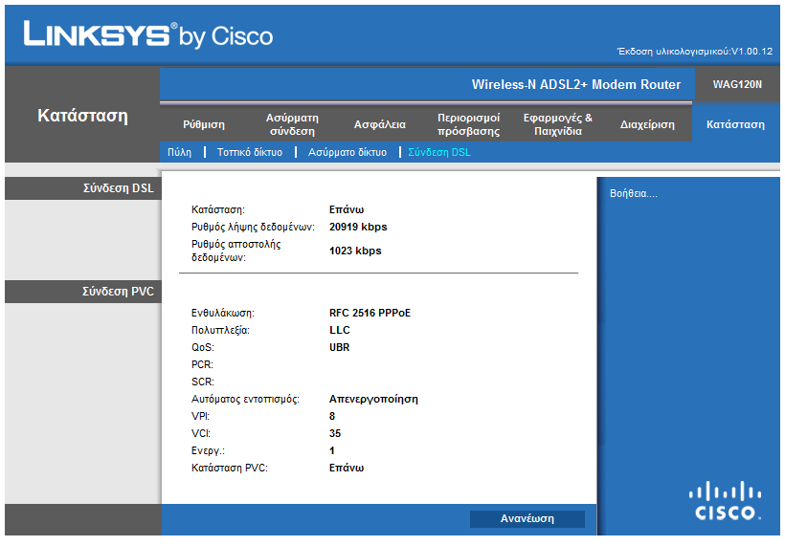The width and height of the screenshot is (785, 546).
Task: Open the Ασύρματο δίκτυο sub-tab
Action: (x=347, y=152)
